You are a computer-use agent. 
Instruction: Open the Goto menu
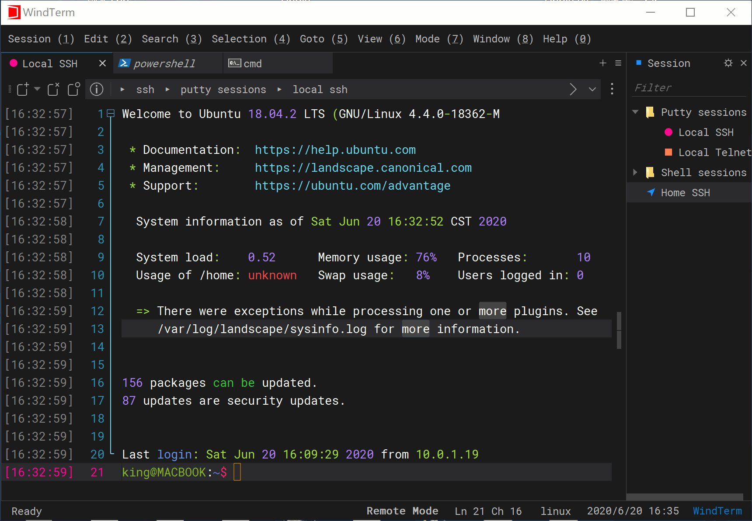coord(324,39)
